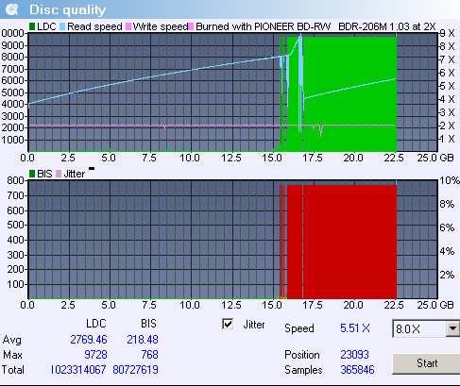Click the green BIS legend swatch

point(32,174)
